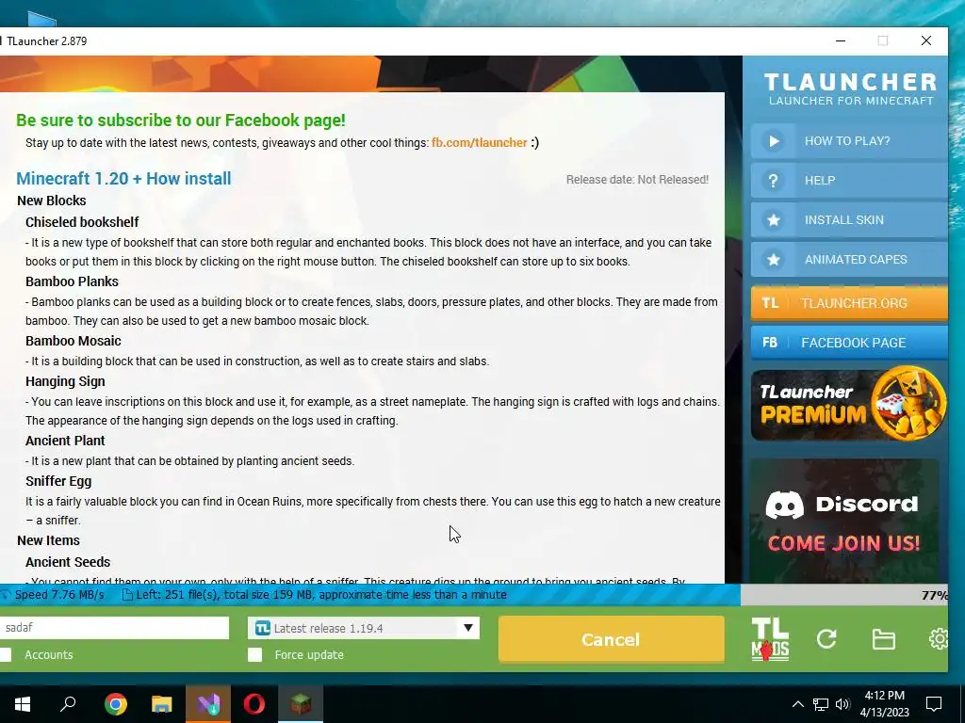965x723 pixels.
Task: Open the TL Mods icon
Action: pyautogui.click(x=770, y=639)
